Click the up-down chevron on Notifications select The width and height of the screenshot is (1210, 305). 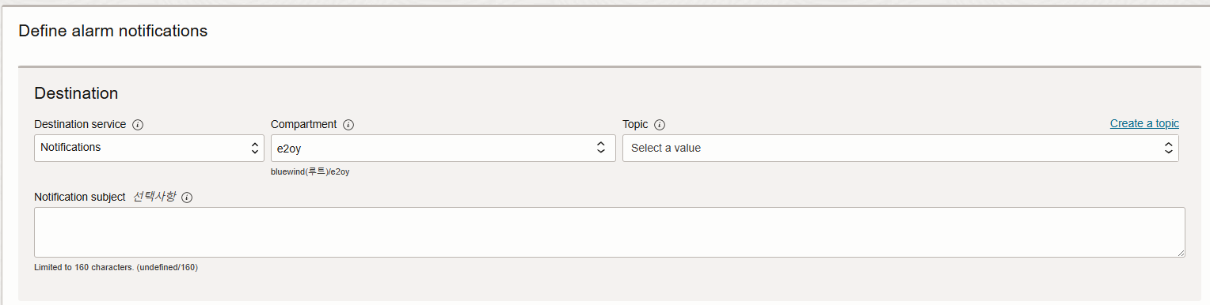(x=255, y=148)
